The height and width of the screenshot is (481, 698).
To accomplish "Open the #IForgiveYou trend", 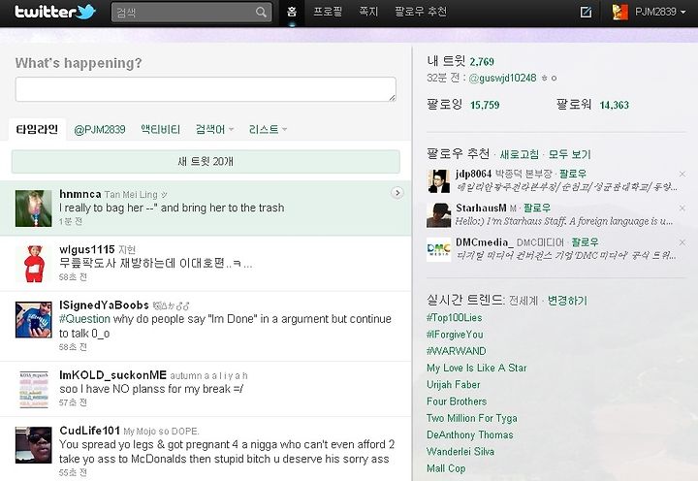I will [455, 335].
